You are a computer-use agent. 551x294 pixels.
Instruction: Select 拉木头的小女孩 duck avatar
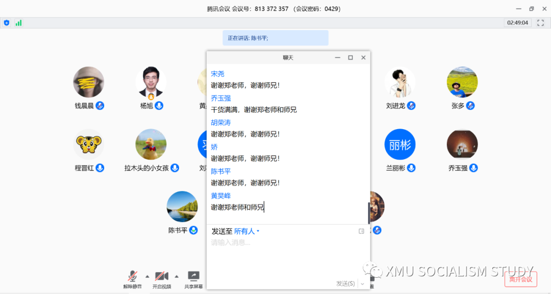tap(151, 144)
